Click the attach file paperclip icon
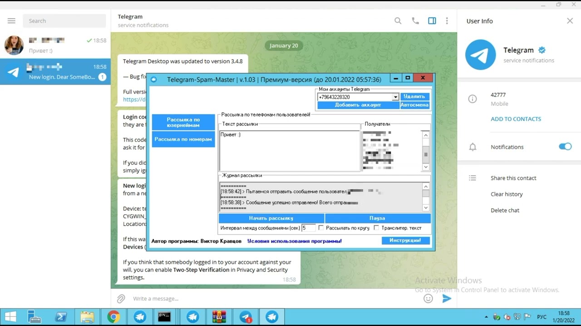This screenshot has width=581, height=326. [121, 298]
